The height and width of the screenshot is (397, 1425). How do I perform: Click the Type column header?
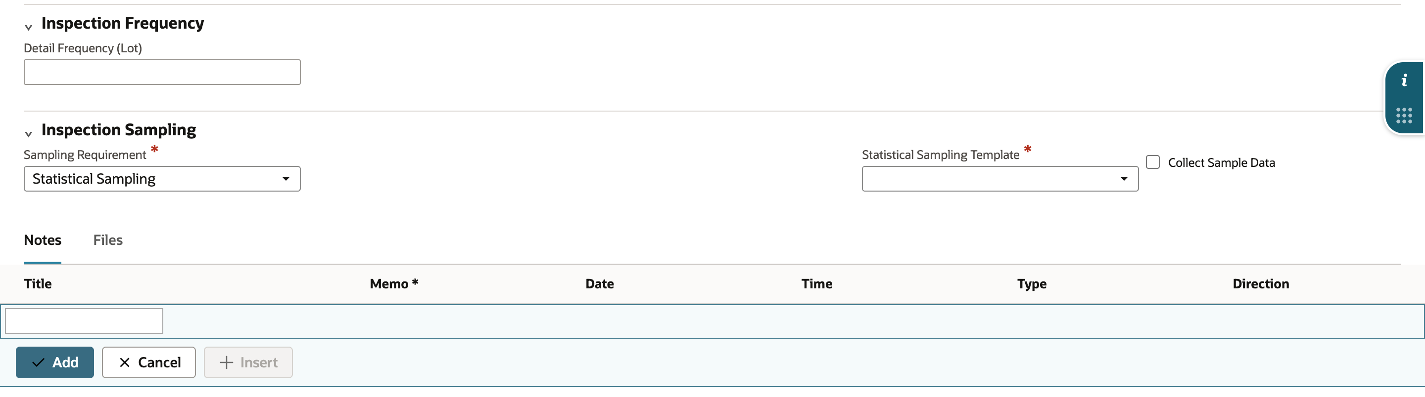click(1032, 284)
